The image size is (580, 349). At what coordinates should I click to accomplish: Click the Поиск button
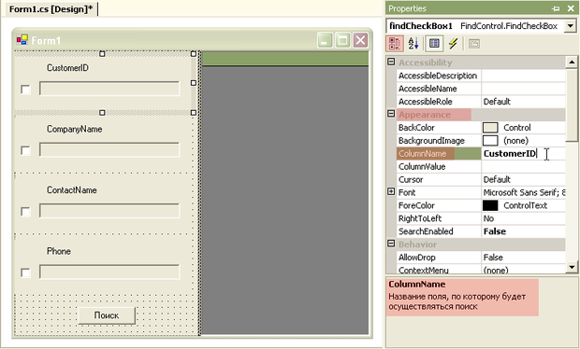[107, 315]
